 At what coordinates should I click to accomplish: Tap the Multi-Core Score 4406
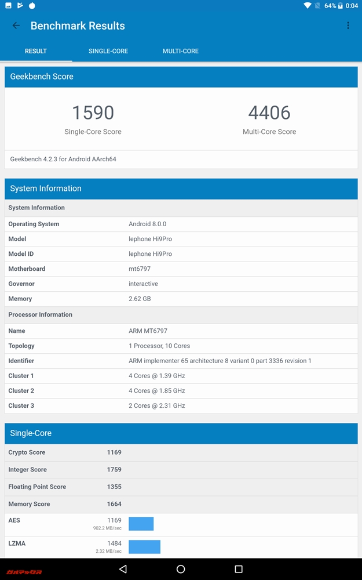click(x=269, y=113)
